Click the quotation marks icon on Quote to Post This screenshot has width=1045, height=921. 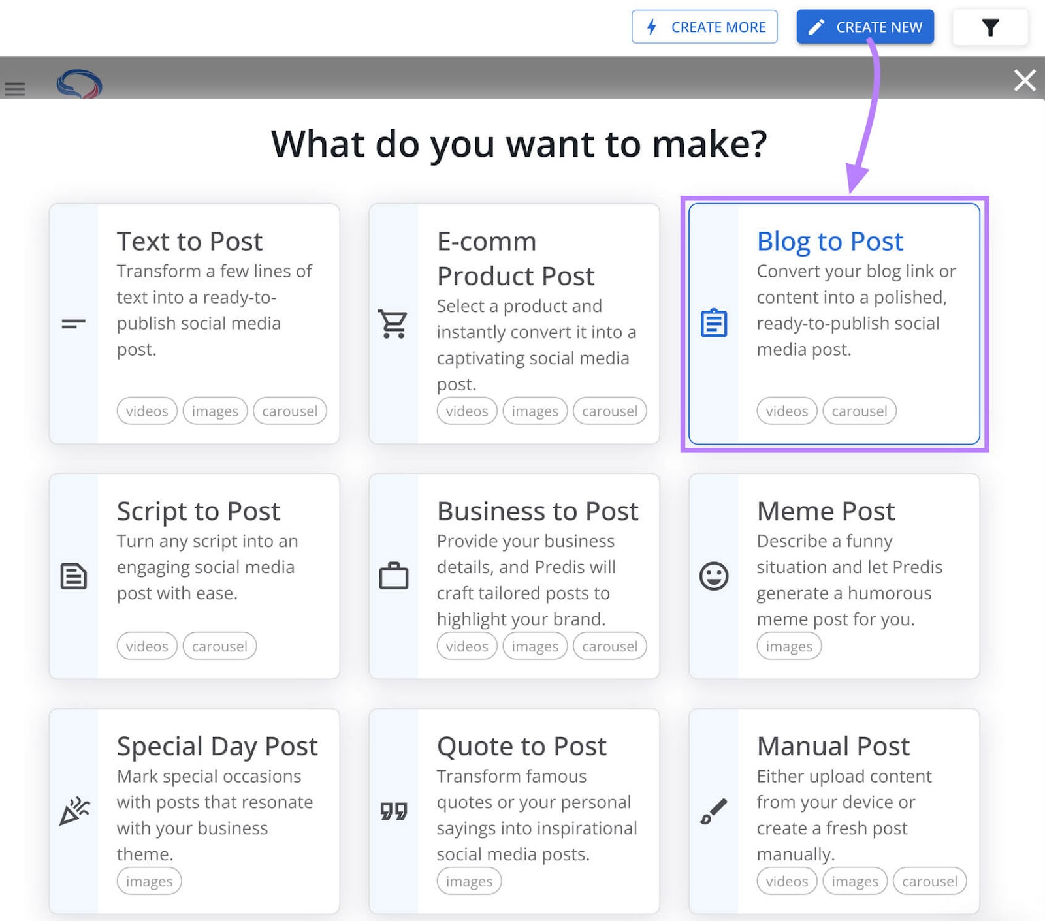[x=393, y=811]
